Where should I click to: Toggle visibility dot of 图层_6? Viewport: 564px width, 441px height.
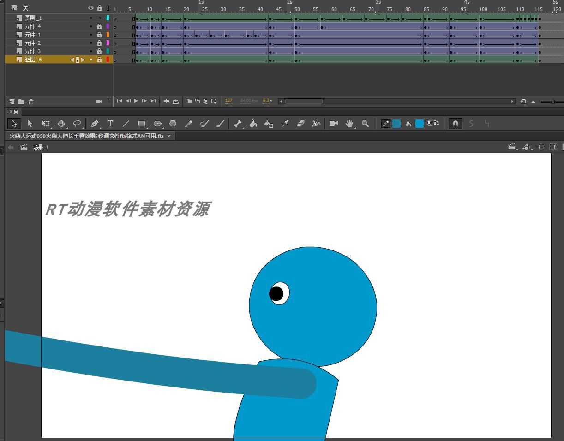pos(91,60)
